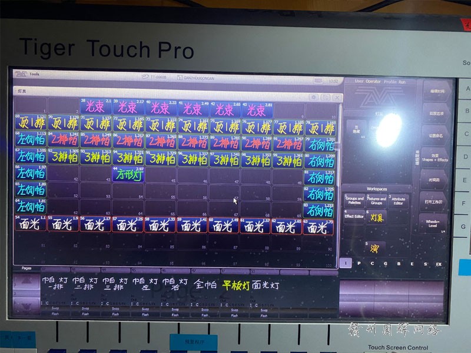Viewport: 471px width, 353px height.
Task: Select attribute bank G
Action: coord(386,264)
